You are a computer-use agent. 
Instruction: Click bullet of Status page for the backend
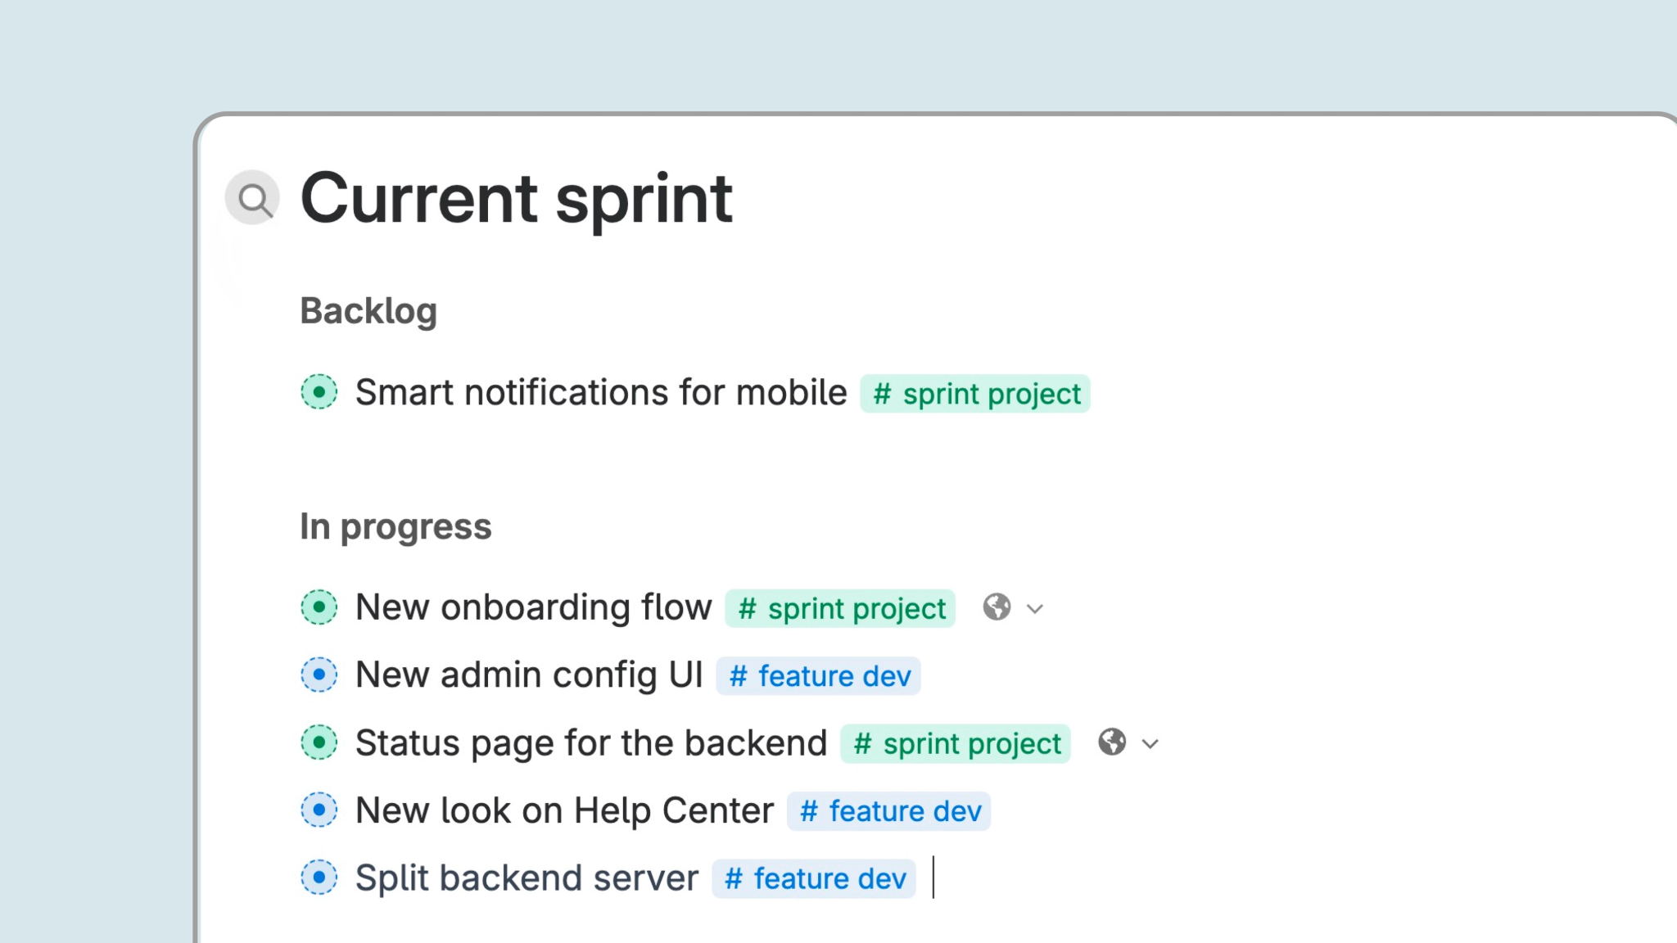319,742
